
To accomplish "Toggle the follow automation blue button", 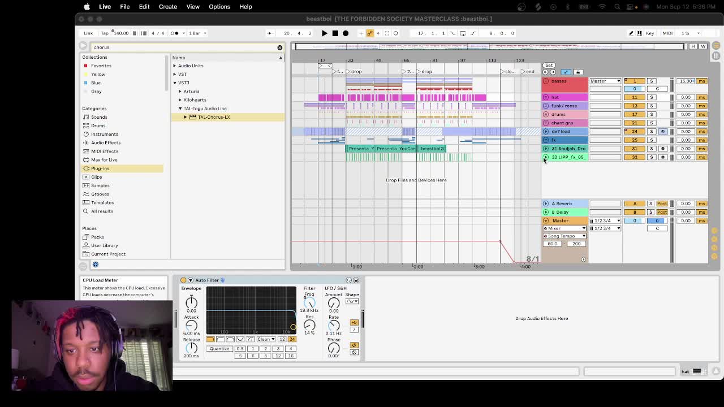I will coord(566,72).
